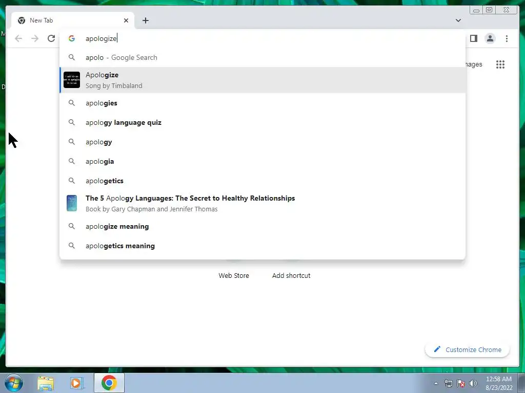Open Chrome three-dot menu
525x393 pixels.
coord(507,38)
